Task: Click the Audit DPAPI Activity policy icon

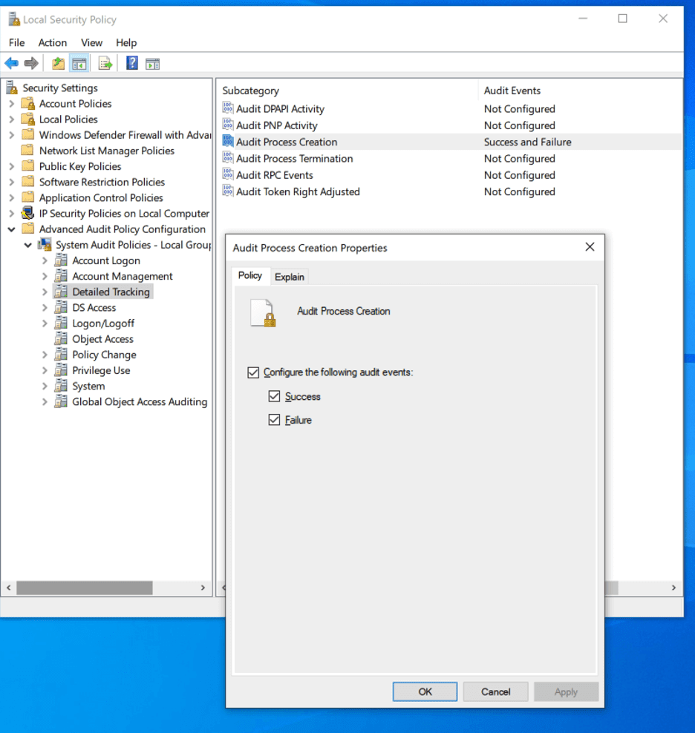Action: pyautogui.click(x=228, y=108)
